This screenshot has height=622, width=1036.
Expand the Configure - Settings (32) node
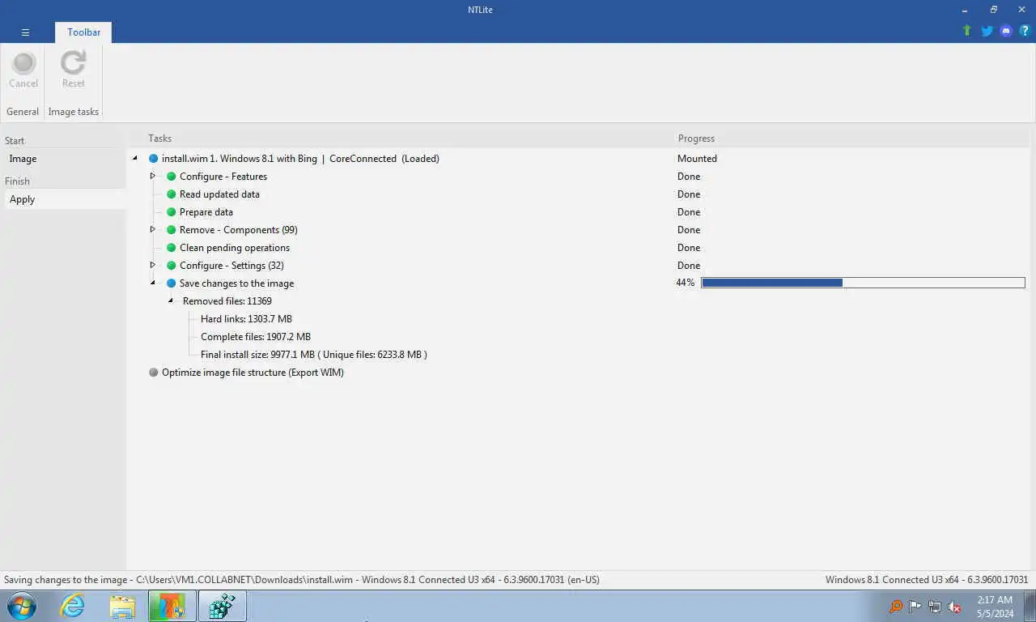152,265
